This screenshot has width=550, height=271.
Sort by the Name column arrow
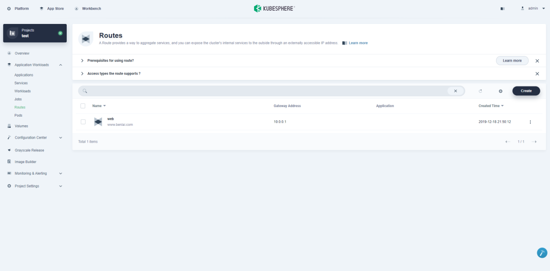coord(104,105)
